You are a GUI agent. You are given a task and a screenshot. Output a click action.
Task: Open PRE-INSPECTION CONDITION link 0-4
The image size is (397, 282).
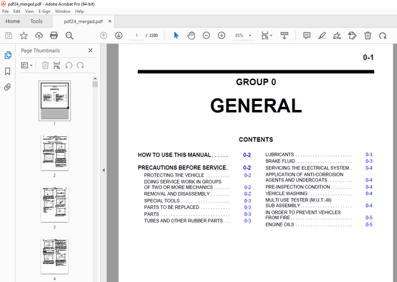coord(369,187)
